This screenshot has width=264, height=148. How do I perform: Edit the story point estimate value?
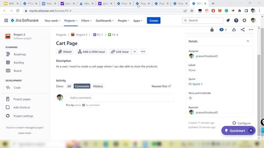point(190,98)
